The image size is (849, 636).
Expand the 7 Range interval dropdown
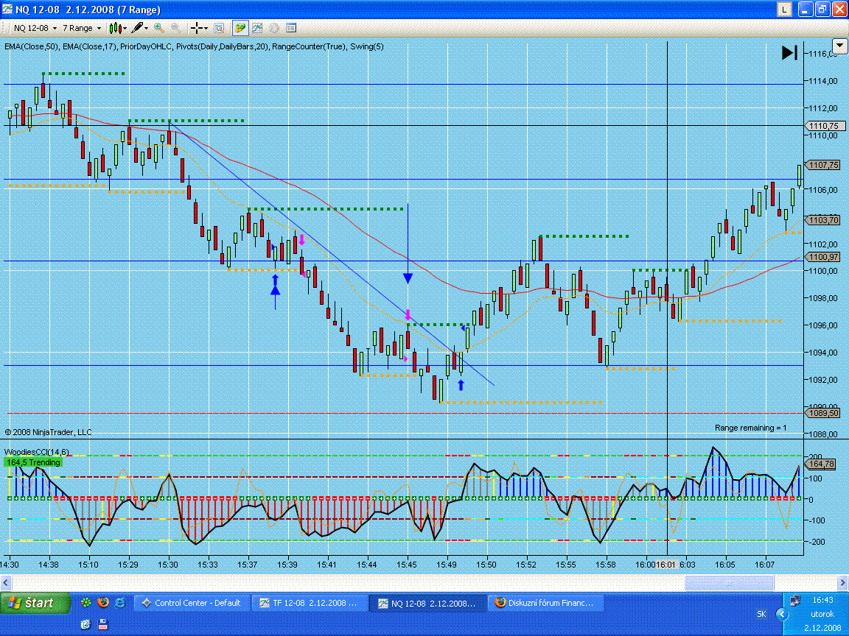[82, 28]
